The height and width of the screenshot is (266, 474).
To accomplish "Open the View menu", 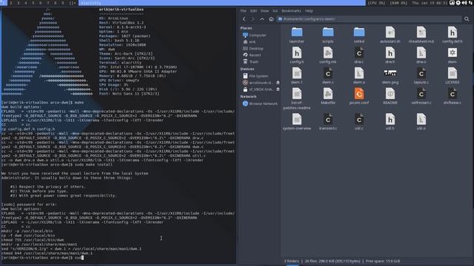I will click(x=264, y=11).
